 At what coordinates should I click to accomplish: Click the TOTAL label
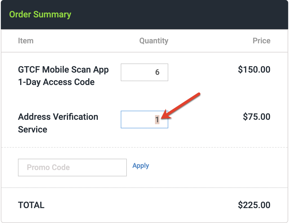[x=31, y=205]
